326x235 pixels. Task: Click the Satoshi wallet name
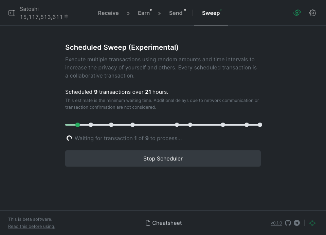pos(29,9)
